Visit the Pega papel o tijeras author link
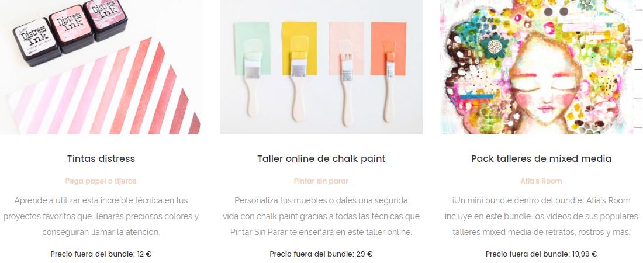 (101, 181)
